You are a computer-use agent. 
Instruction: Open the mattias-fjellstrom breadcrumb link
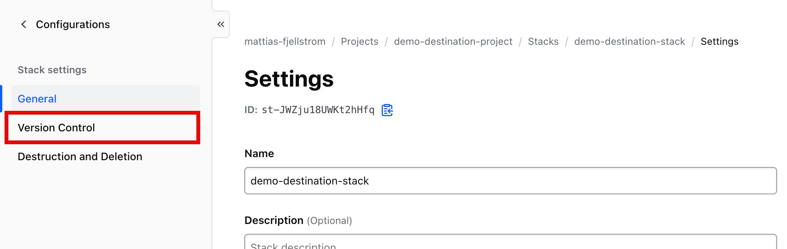285,41
